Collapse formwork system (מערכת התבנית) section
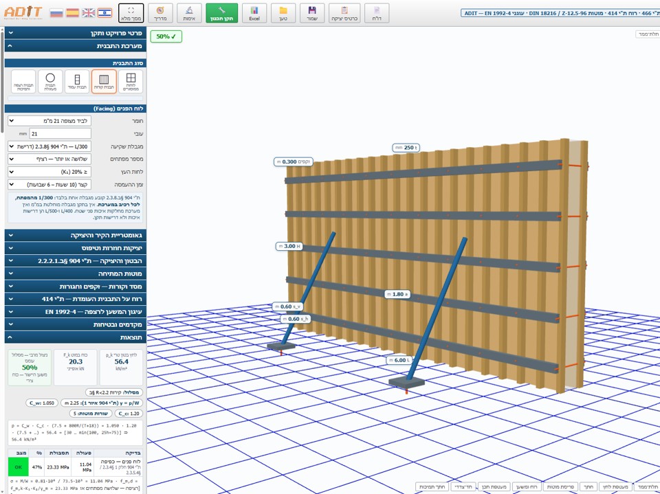 pos(76,46)
